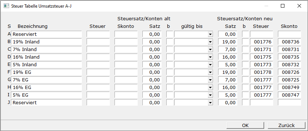
Task: Open the gültig bis dropdown in row J
Action: pyautogui.click(x=211, y=102)
